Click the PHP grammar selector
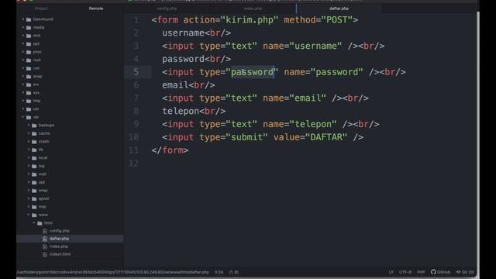Image resolution: width=496 pixels, height=279 pixels. point(421,272)
